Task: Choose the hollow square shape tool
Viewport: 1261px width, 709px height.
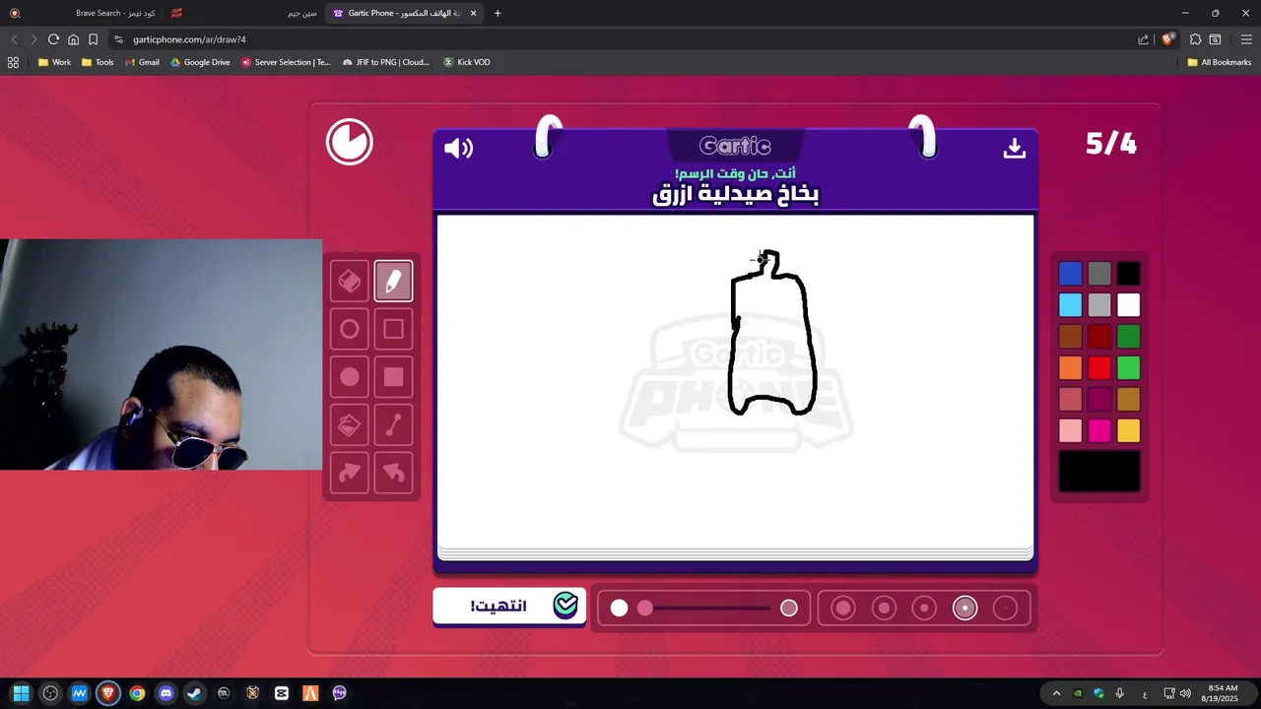Action: coord(393,329)
